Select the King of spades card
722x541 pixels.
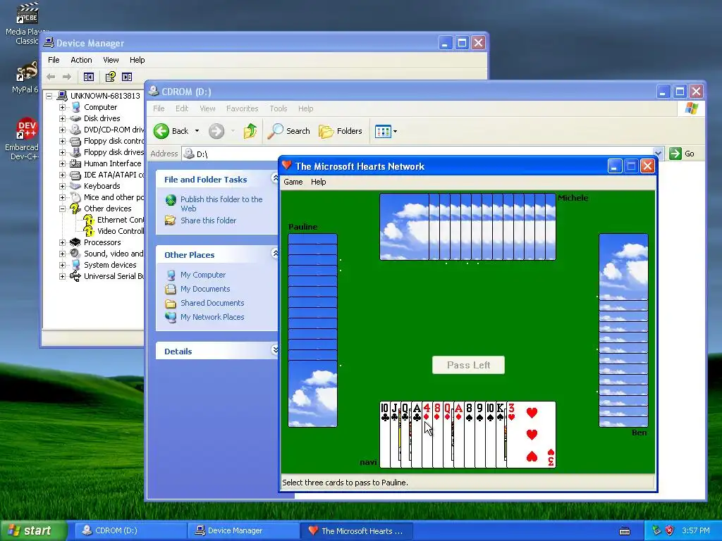pos(501,434)
